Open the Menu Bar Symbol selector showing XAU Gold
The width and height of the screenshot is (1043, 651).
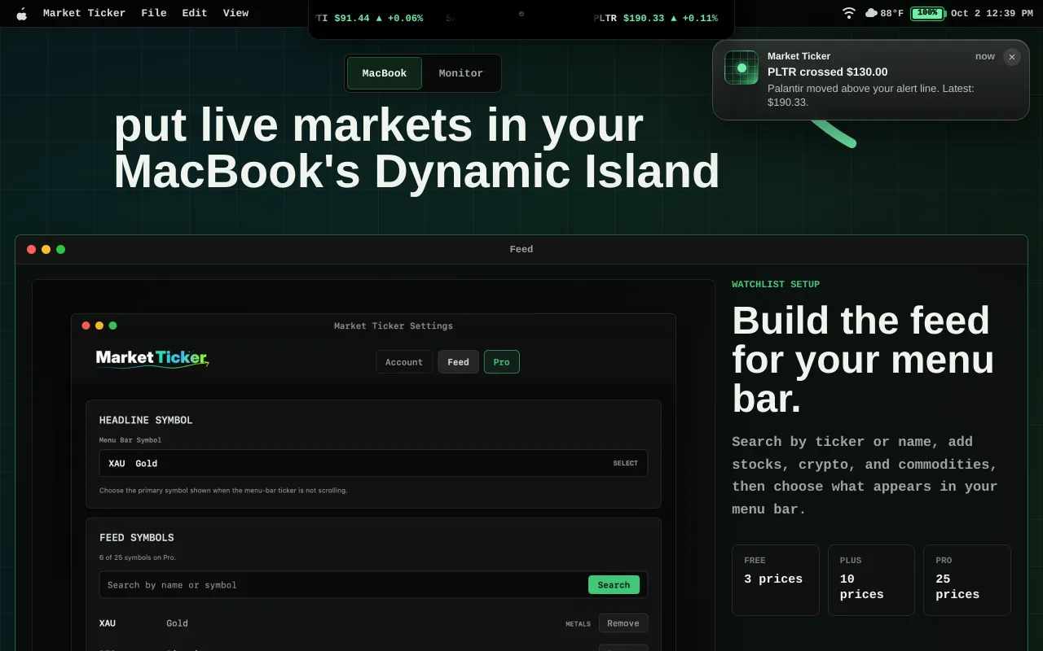[373, 463]
